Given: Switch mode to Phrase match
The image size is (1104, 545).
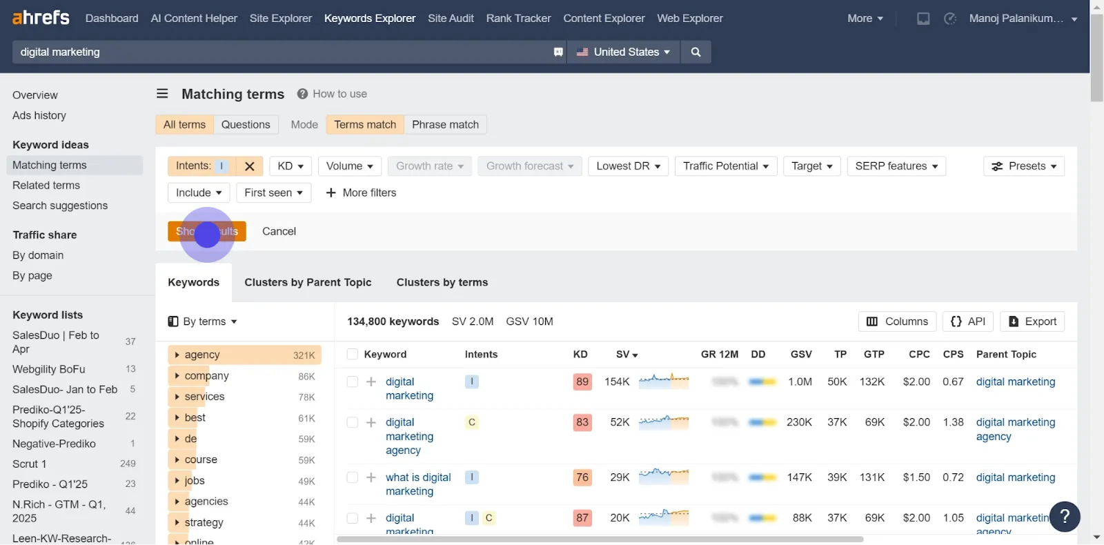Looking at the screenshot, I should pyautogui.click(x=445, y=125).
